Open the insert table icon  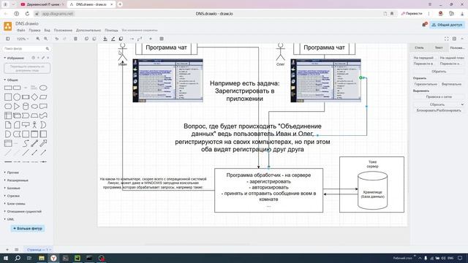click(162, 39)
